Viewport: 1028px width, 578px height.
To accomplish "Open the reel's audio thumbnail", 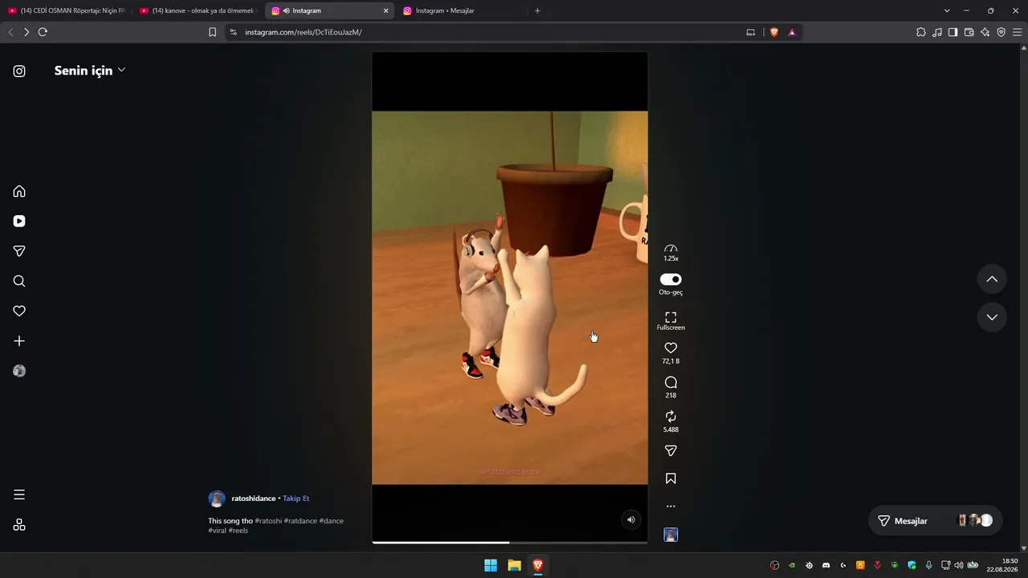I will click(x=671, y=535).
